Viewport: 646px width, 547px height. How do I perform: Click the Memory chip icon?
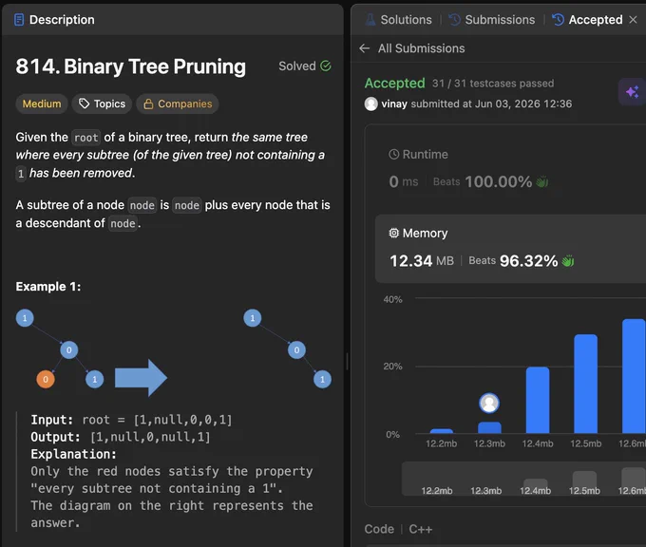coord(394,233)
